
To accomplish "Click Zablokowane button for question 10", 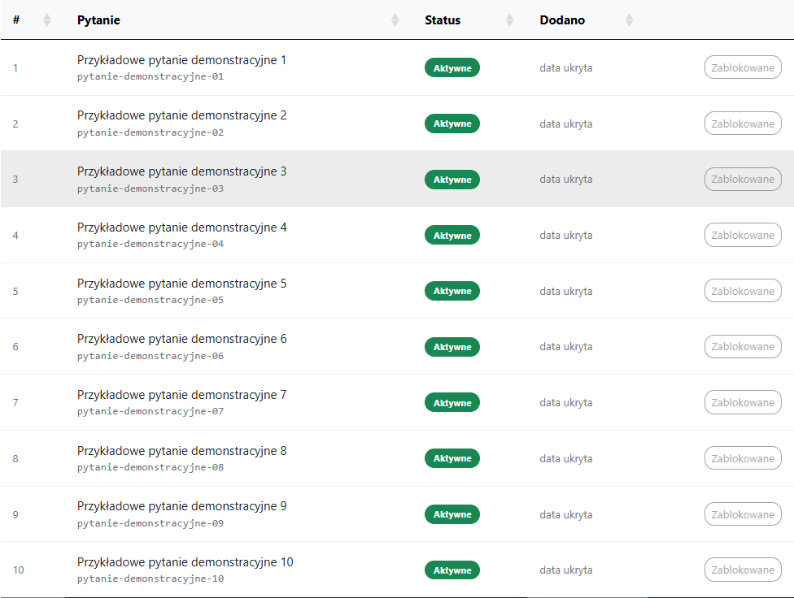I will pos(743,570).
